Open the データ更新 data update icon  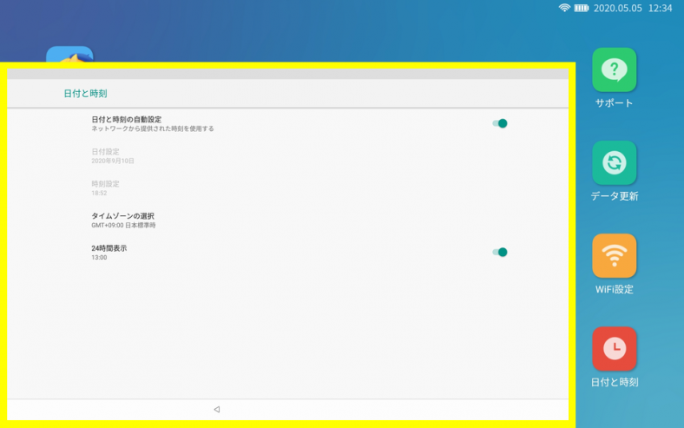[615, 162]
